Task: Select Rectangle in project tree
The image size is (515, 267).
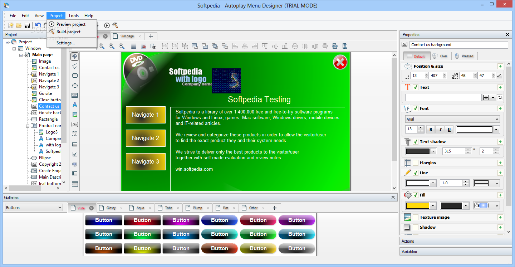Action: click(x=48, y=119)
